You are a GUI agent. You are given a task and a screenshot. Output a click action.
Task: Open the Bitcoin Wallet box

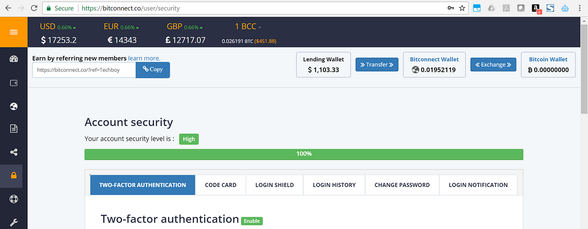point(548,65)
